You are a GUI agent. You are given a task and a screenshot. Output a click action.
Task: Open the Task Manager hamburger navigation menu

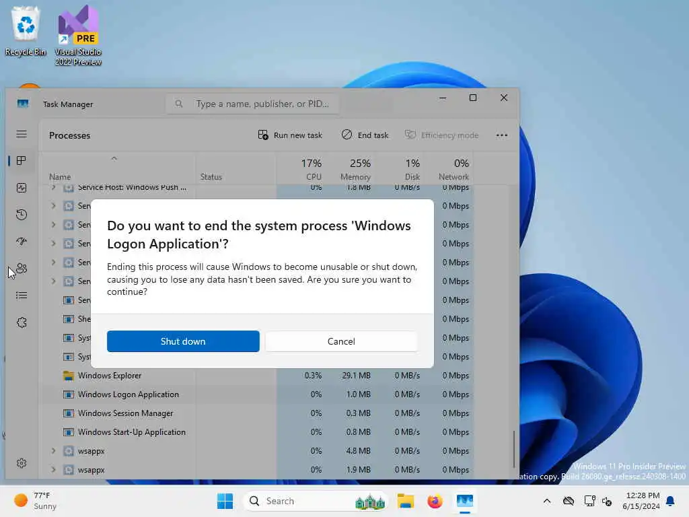point(22,134)
